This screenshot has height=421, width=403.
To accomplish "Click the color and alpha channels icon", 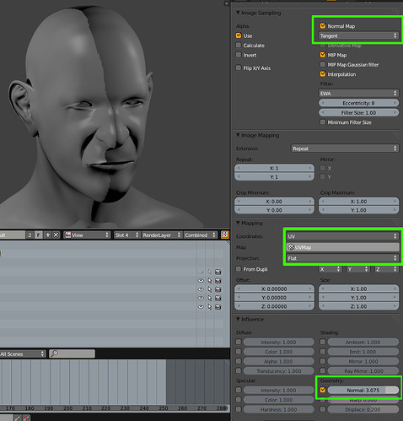I will pyautogui.click(x=224, y=235).
